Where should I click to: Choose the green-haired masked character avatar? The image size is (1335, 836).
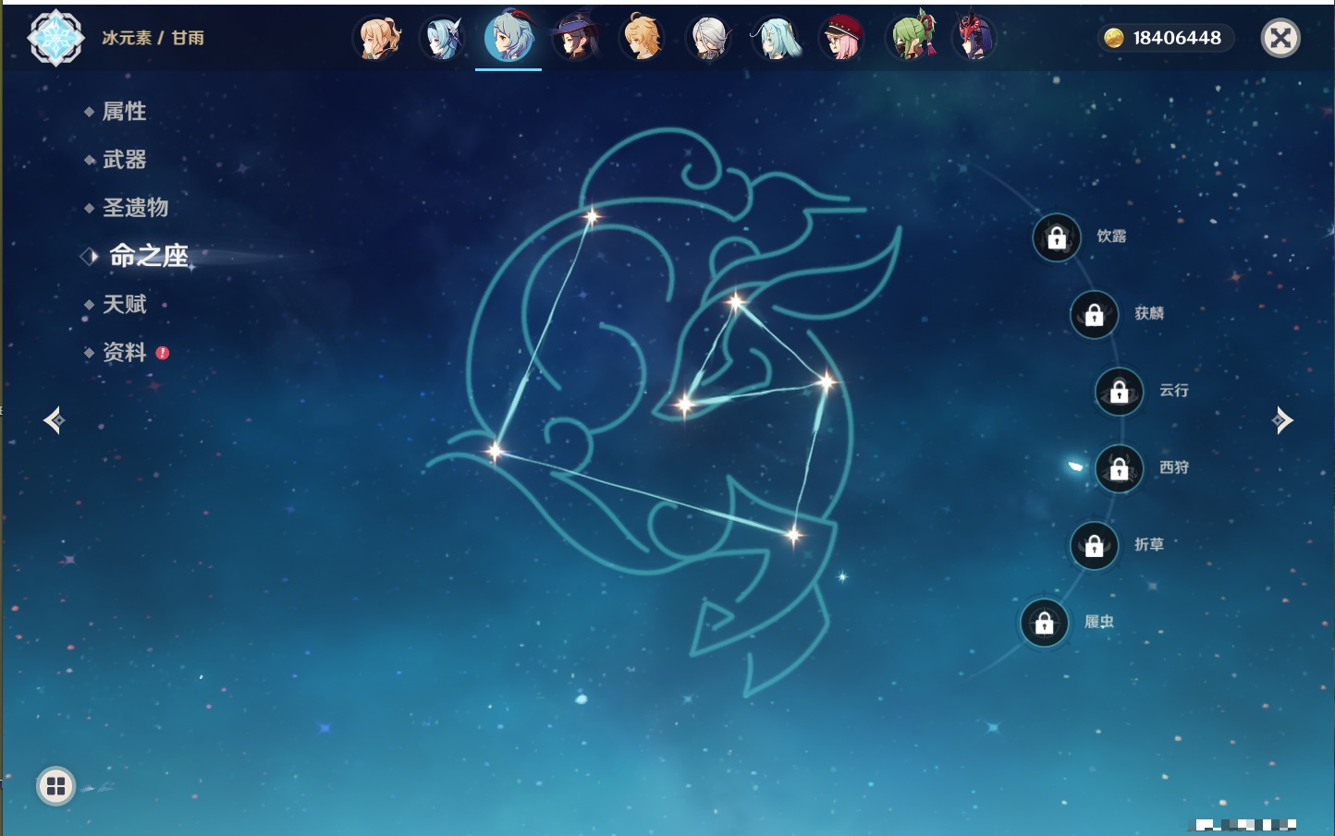(x=913, y=36)
